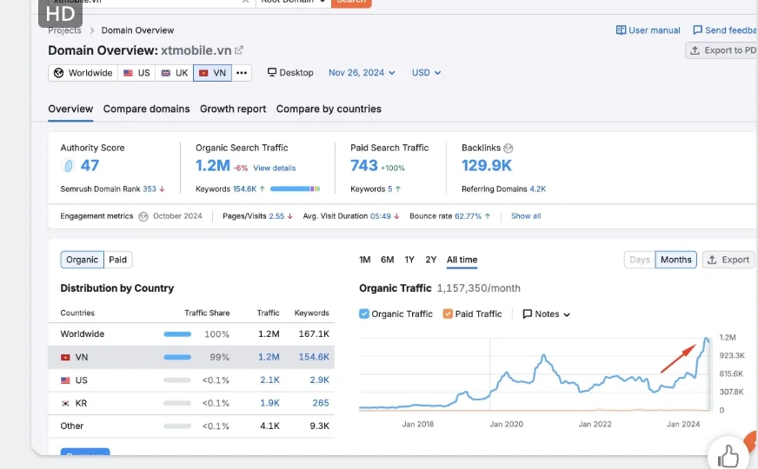Screen dimensions: 758x469
Task: Open paid Keywords 5 link
Action: (x=390, y=189)
